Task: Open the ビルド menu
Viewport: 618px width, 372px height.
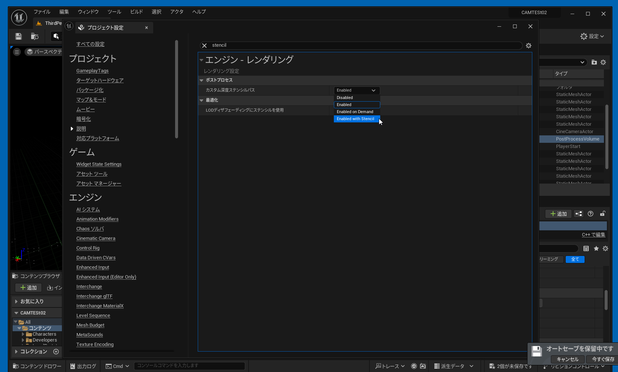Action: [136, 12]
